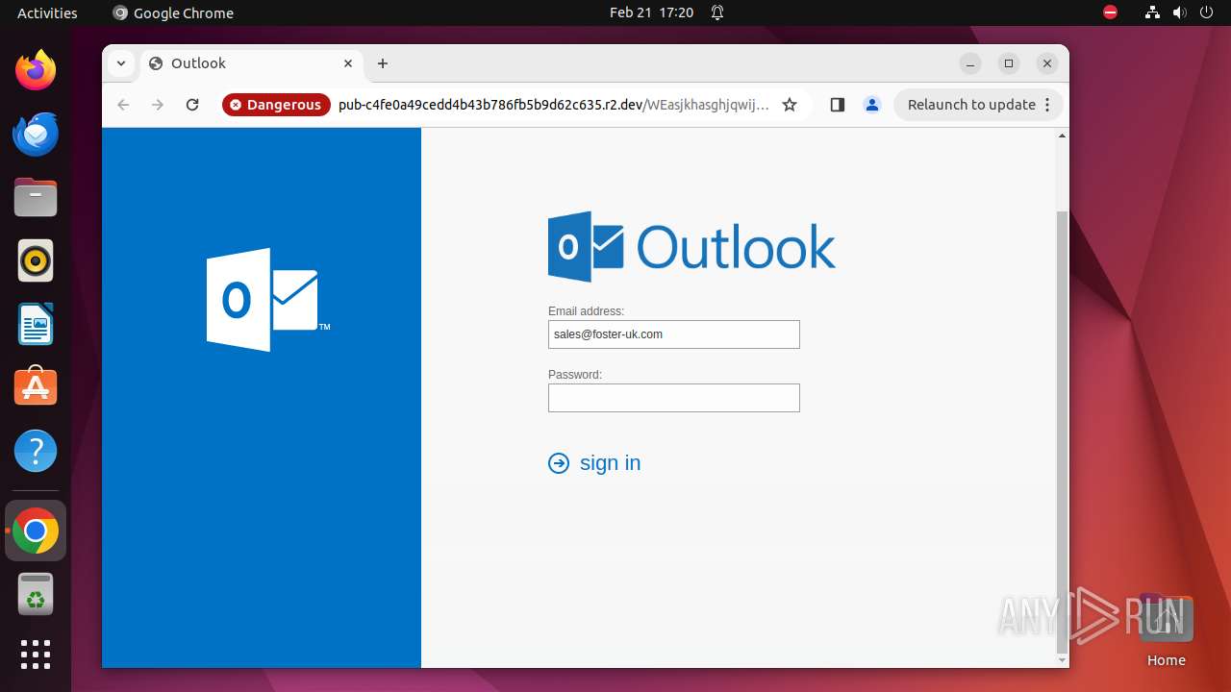Click the red Dangerous site warning chip
This screenshot has width=1231, height=692.
click(x=276, y=105)
